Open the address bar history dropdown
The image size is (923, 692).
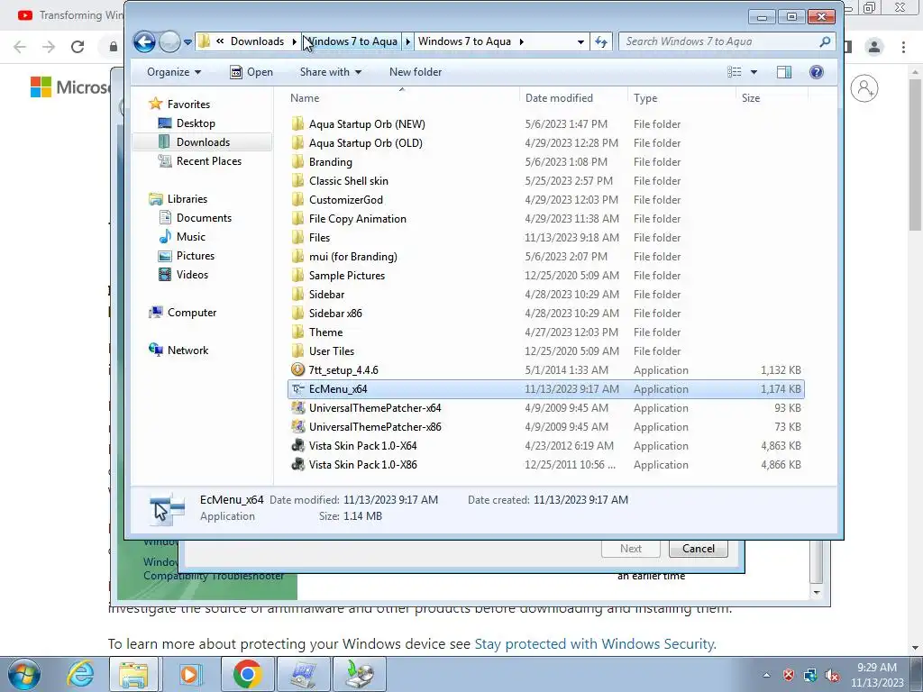click(x=580, y=41)
